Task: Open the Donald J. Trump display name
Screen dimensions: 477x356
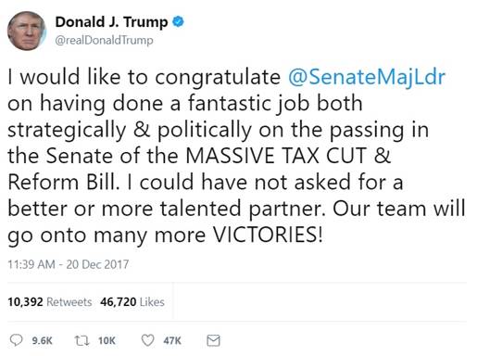Action: coord(111,22)
